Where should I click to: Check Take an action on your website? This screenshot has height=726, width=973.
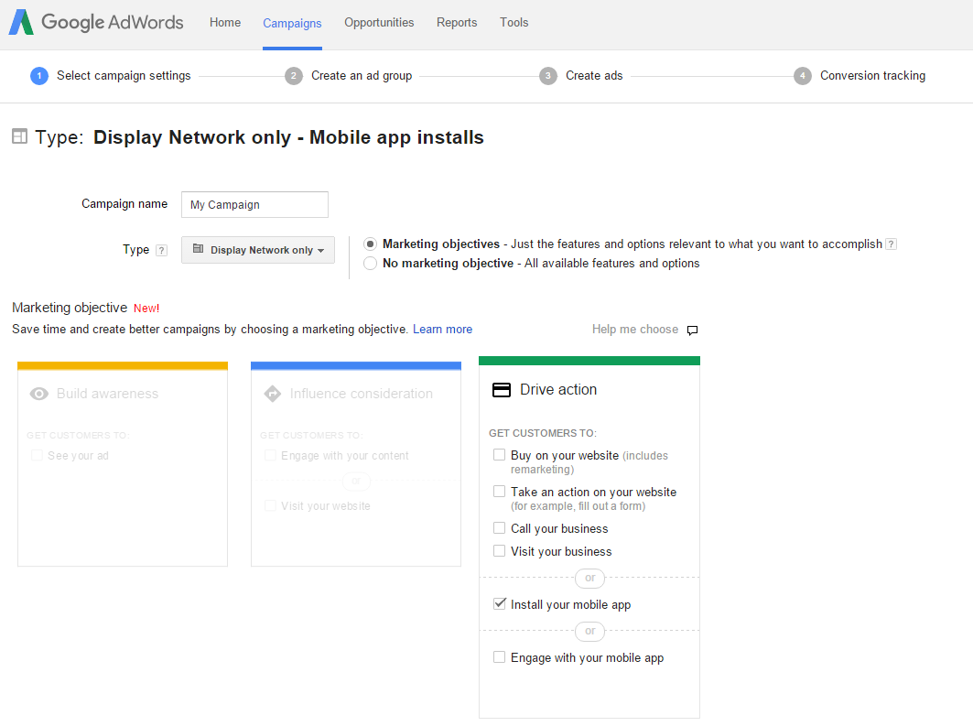[499, 492]
